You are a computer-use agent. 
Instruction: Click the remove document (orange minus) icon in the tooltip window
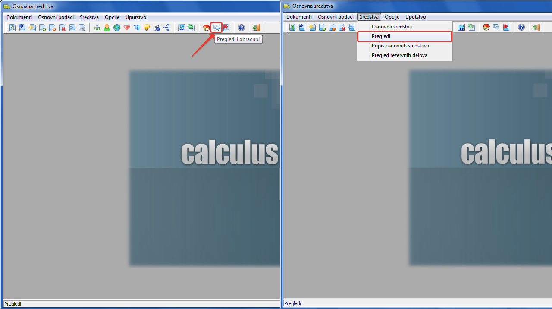pyautogui.click(x=52, y=28)
